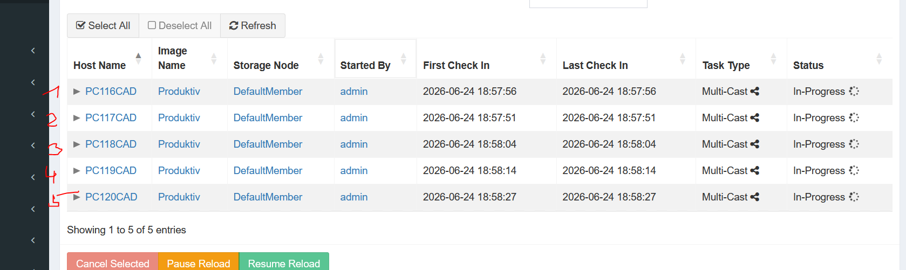Sort by Task Type column
Image resolution: width=906 pixels, height=270 pixels.
[741, 58]
